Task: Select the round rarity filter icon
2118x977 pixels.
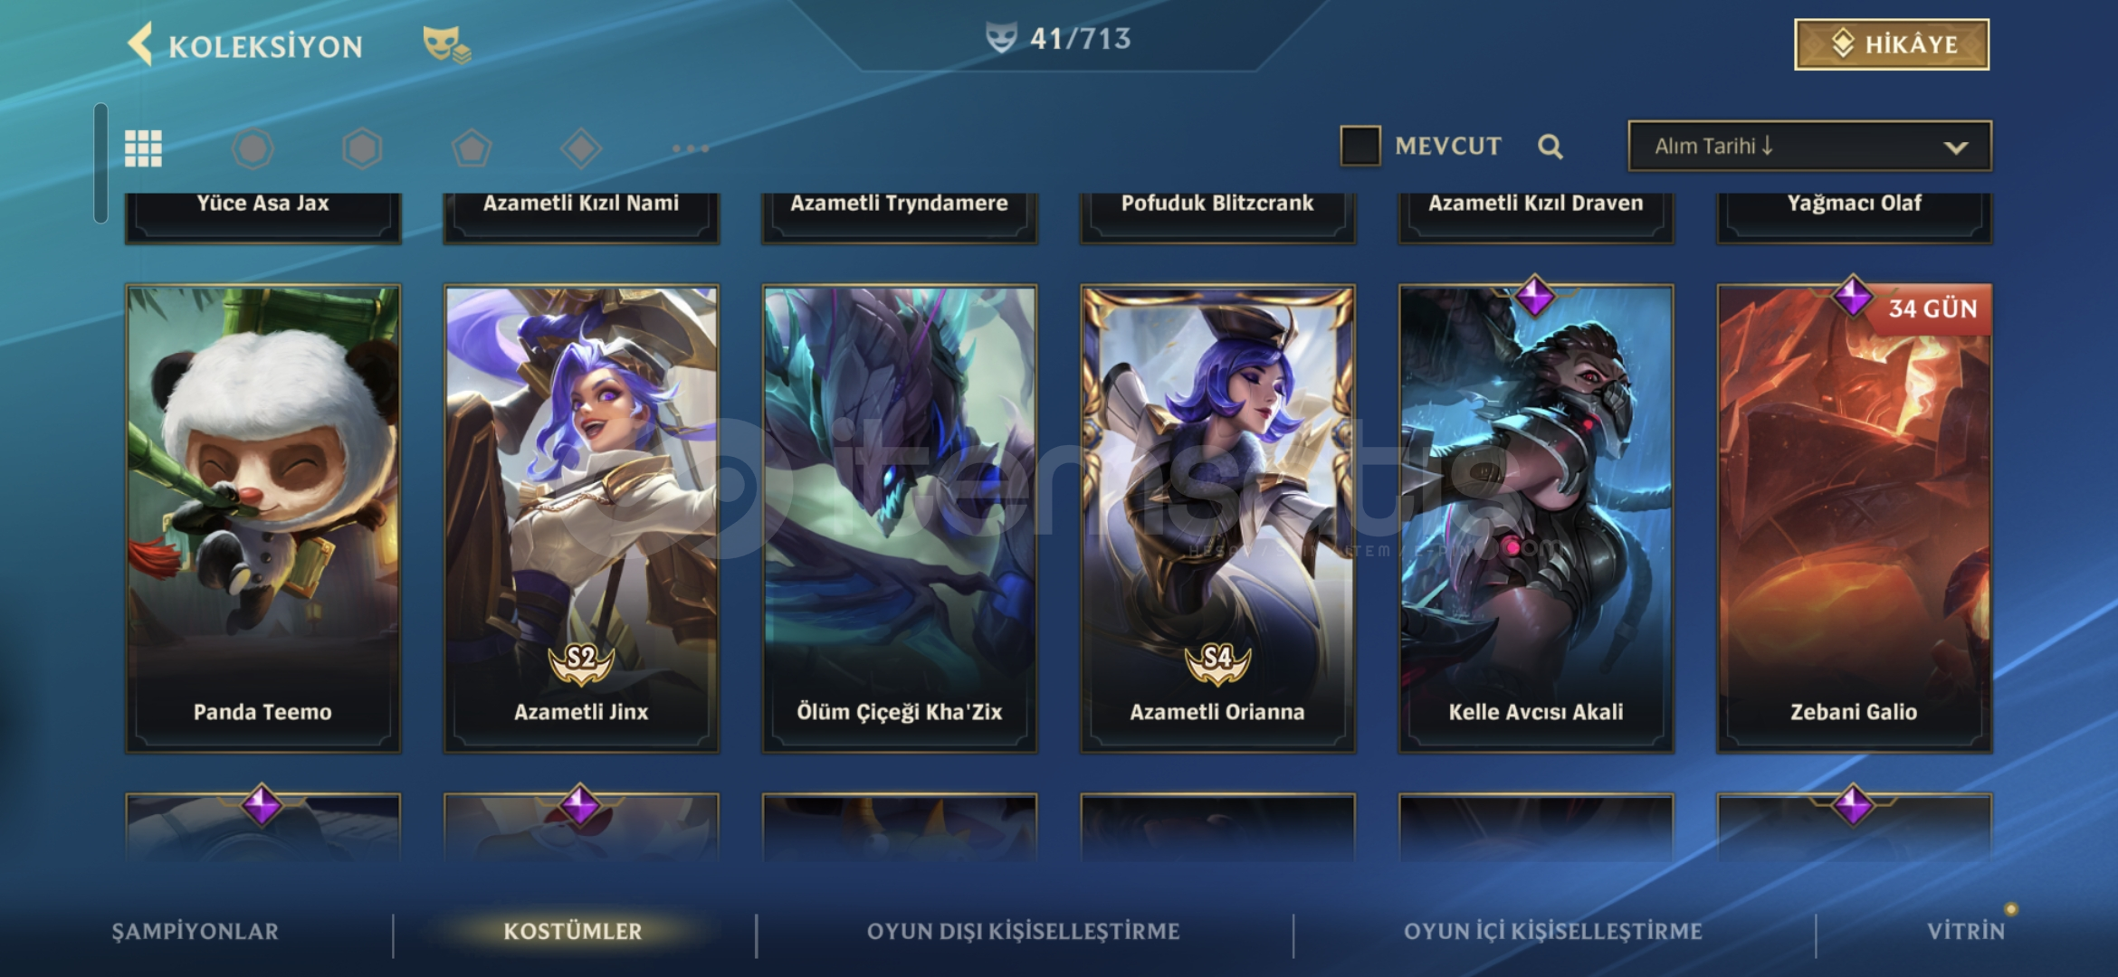Action: pyautogui.click(x=253, y=148)
